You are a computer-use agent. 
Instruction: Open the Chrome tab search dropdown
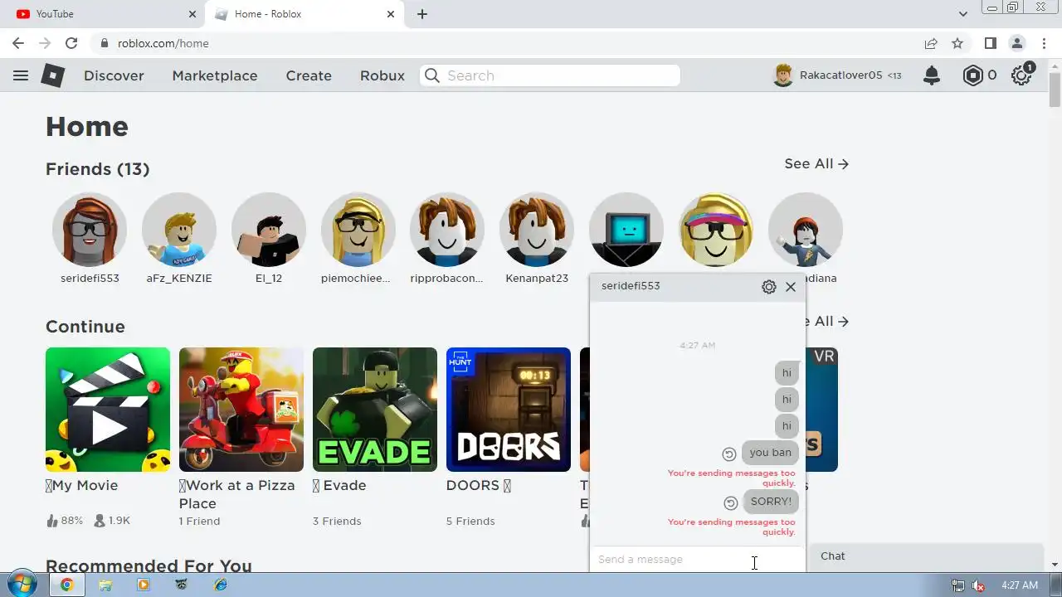(x=963, y=14)
